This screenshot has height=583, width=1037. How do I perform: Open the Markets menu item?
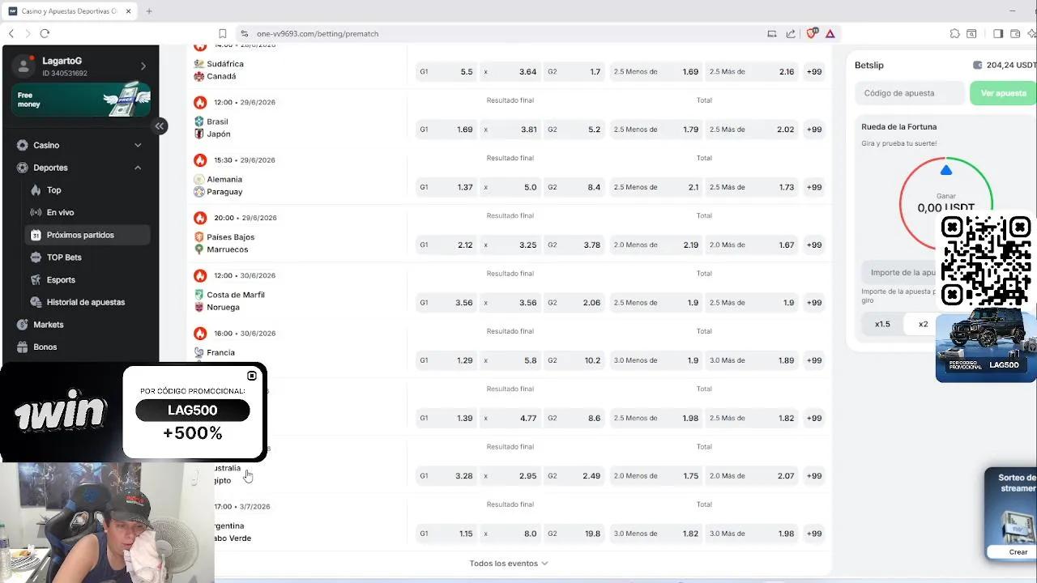(x=80, y=325)
